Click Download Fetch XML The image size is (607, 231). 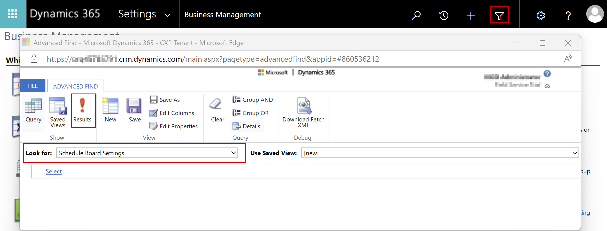click(x=303, y=113)
